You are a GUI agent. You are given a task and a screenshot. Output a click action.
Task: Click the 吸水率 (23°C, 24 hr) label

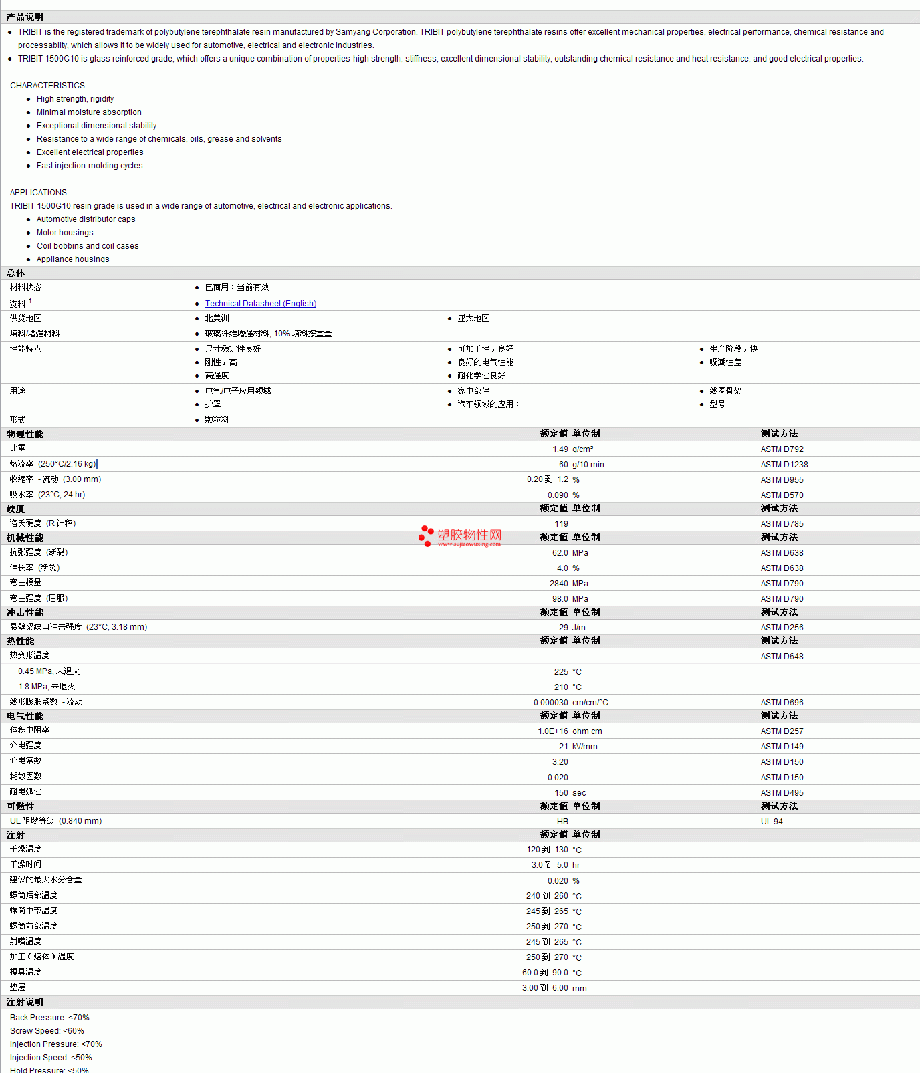[x=47, y=495]
